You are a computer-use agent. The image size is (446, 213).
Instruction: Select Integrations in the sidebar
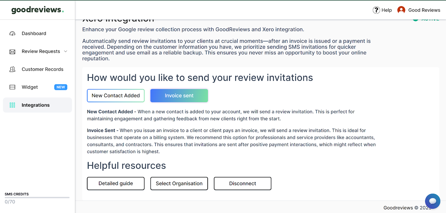point(37,105)
